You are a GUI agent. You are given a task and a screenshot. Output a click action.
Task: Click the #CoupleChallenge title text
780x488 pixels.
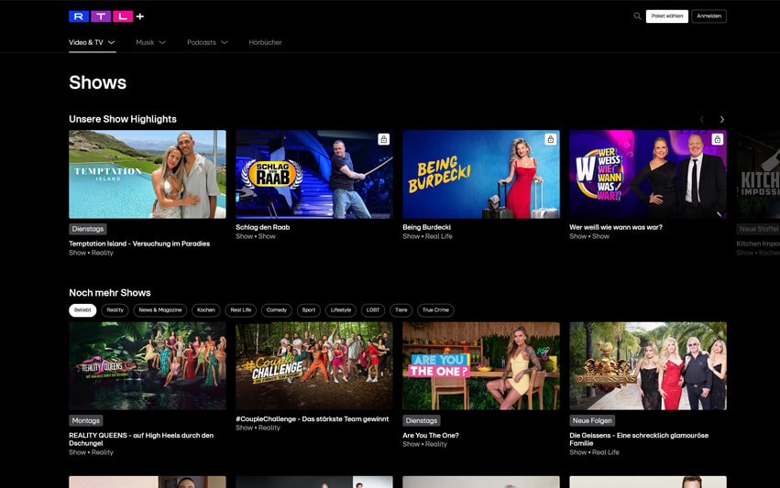(x=312, y=419)
